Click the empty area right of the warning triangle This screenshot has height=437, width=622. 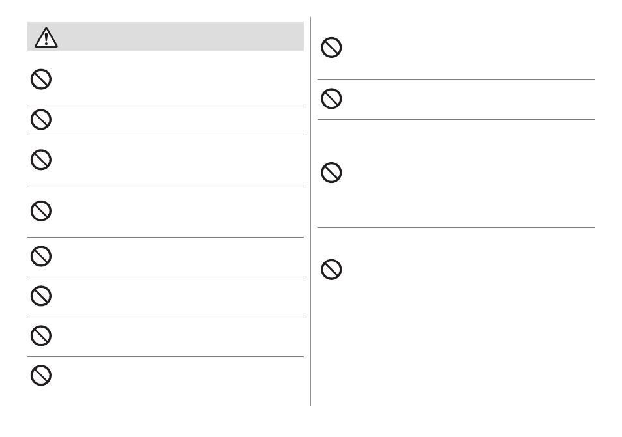(181, 36)
